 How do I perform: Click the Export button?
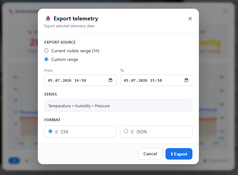click(x=179, y=154)
